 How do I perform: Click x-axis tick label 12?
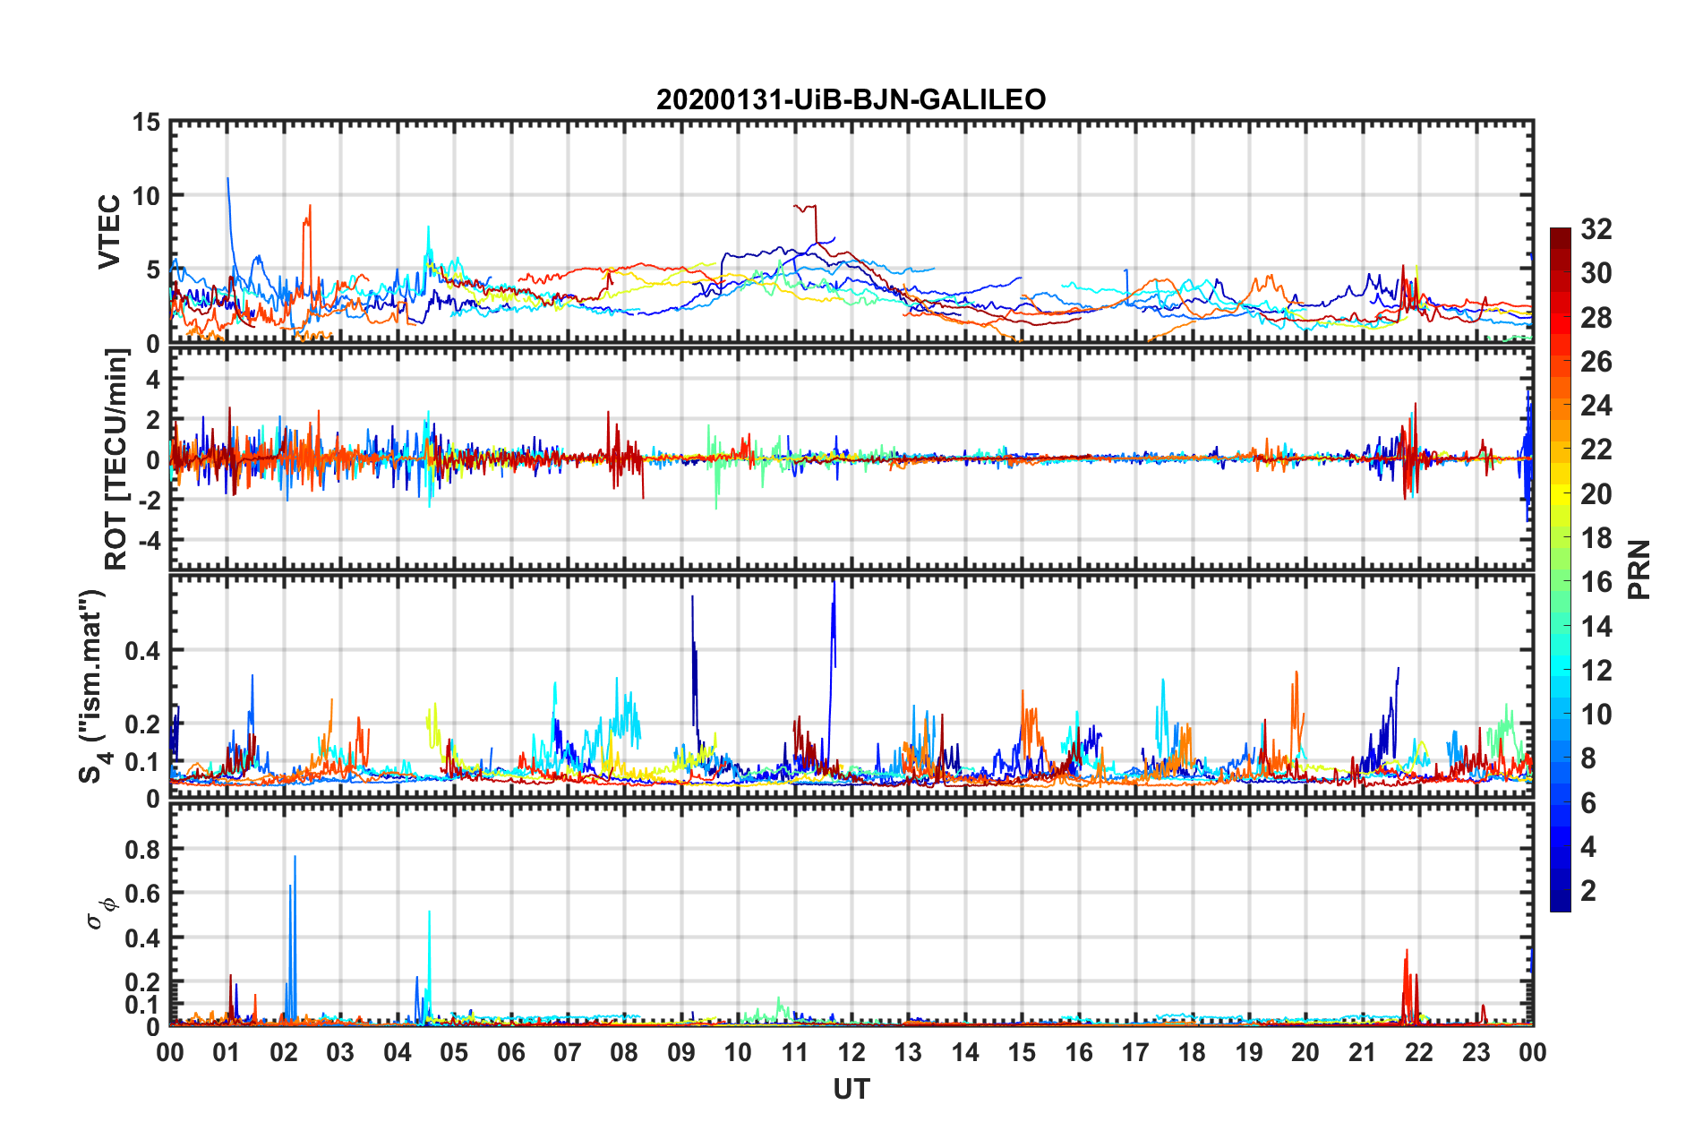tap(851, 1052)
